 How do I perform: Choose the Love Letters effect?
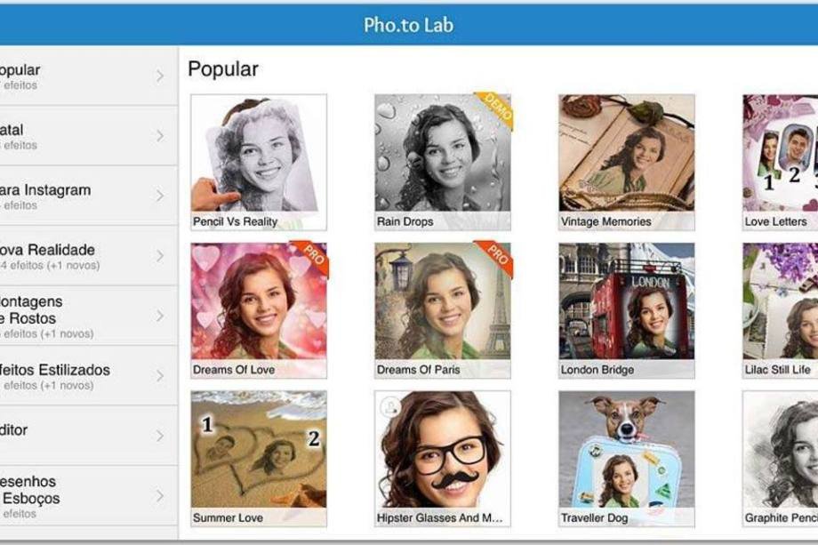(781, 162)
